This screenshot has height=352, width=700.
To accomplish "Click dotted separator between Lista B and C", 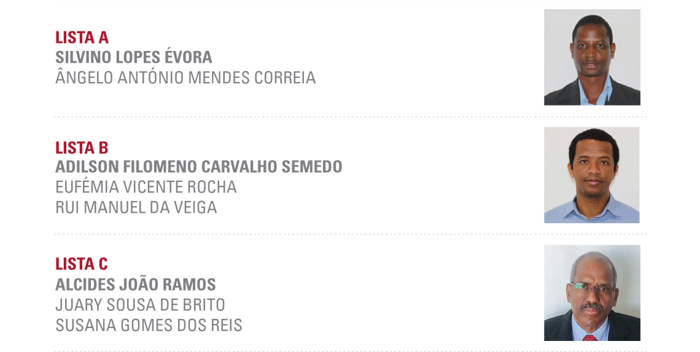I will tap(350, 234).
